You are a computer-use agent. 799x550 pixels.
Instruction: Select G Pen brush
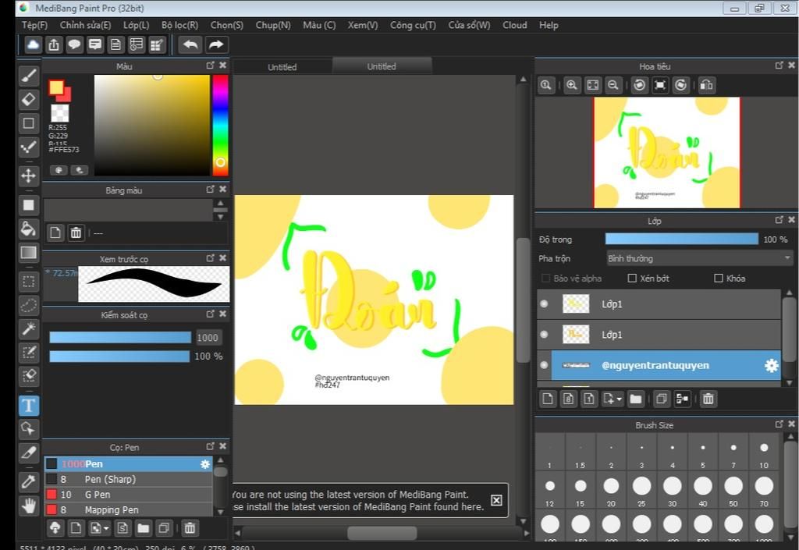(x=129, y=495)
